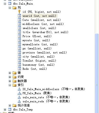This screenshot has height=113, width=99.
Task: Click the primary key icon beside id column
Action: 19,12
